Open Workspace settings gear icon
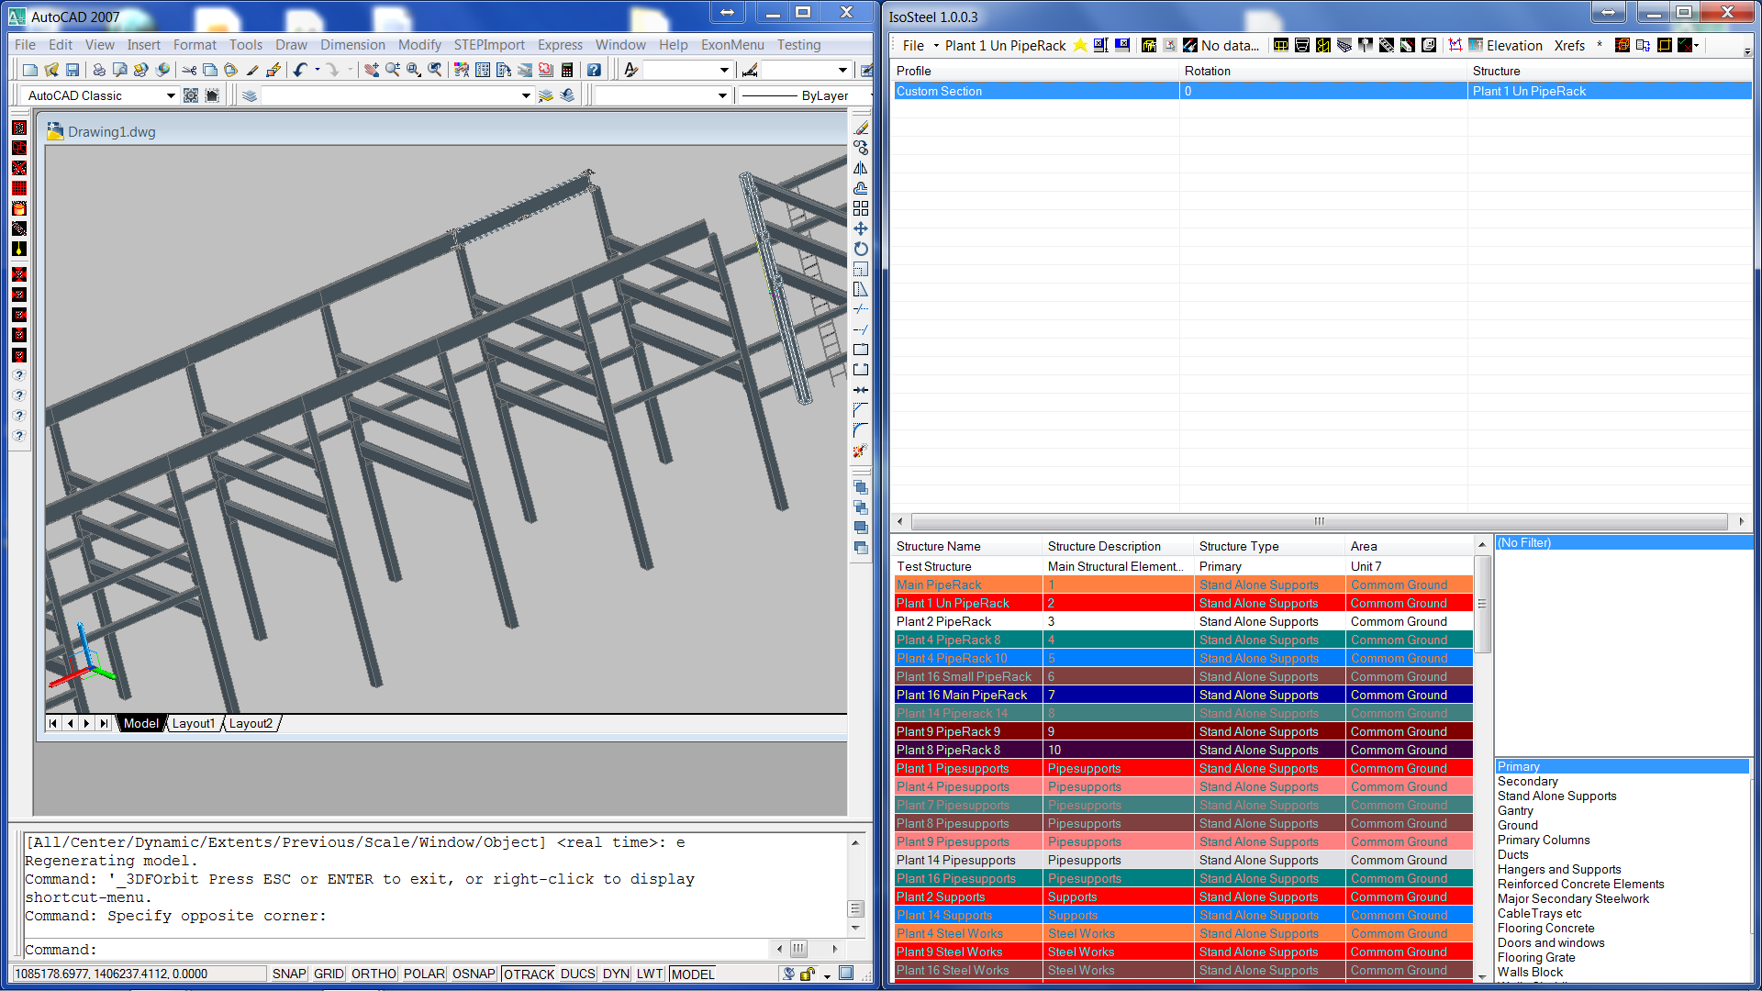The height and width of the screenshot is (991, 1762). tap(191, 95)
